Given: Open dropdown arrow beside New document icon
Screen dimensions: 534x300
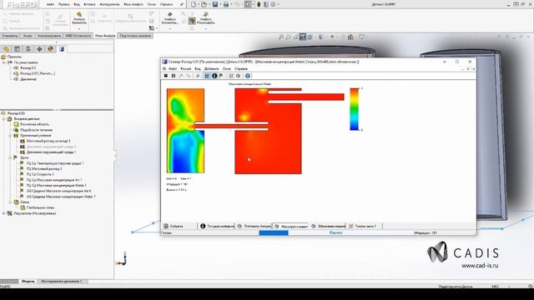Looking at the screenshot, I should (x=199, y=4).
